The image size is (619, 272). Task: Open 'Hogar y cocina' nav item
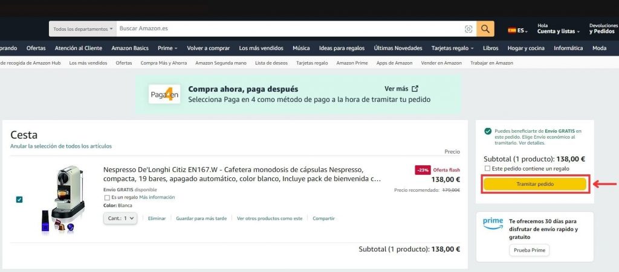click(x=526, y=48)
